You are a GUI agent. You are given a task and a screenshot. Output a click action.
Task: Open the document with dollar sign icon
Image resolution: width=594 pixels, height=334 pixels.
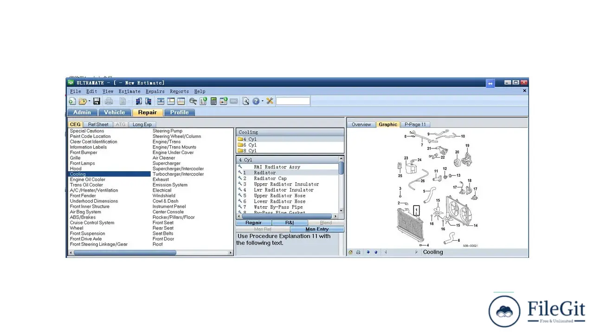(x=204, y=101)
